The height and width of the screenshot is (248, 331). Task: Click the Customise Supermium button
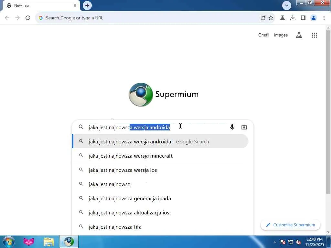291,225
